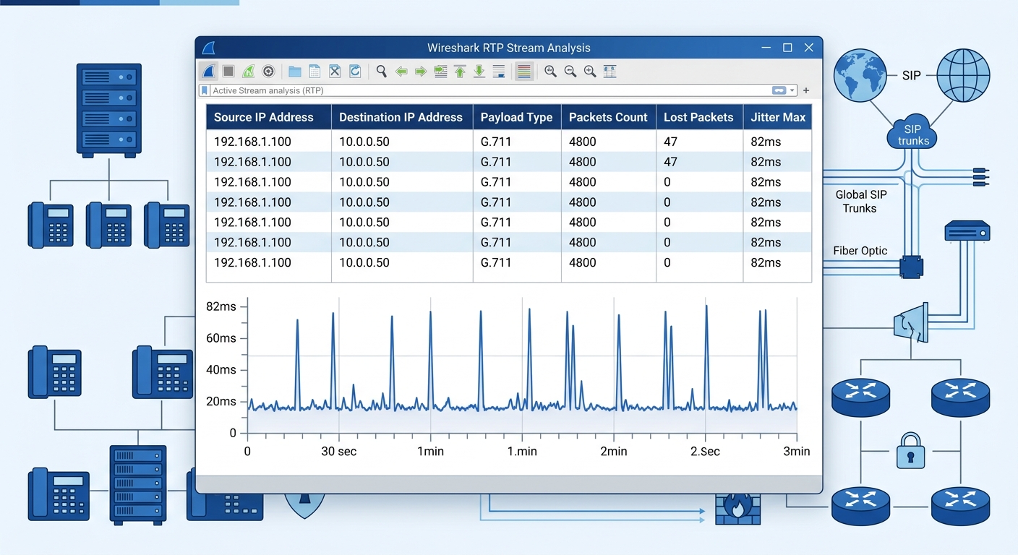The width and height of the screenshot is (1018, 555).
Task: Click the Payload Type column header
Action: pos(517,117)
